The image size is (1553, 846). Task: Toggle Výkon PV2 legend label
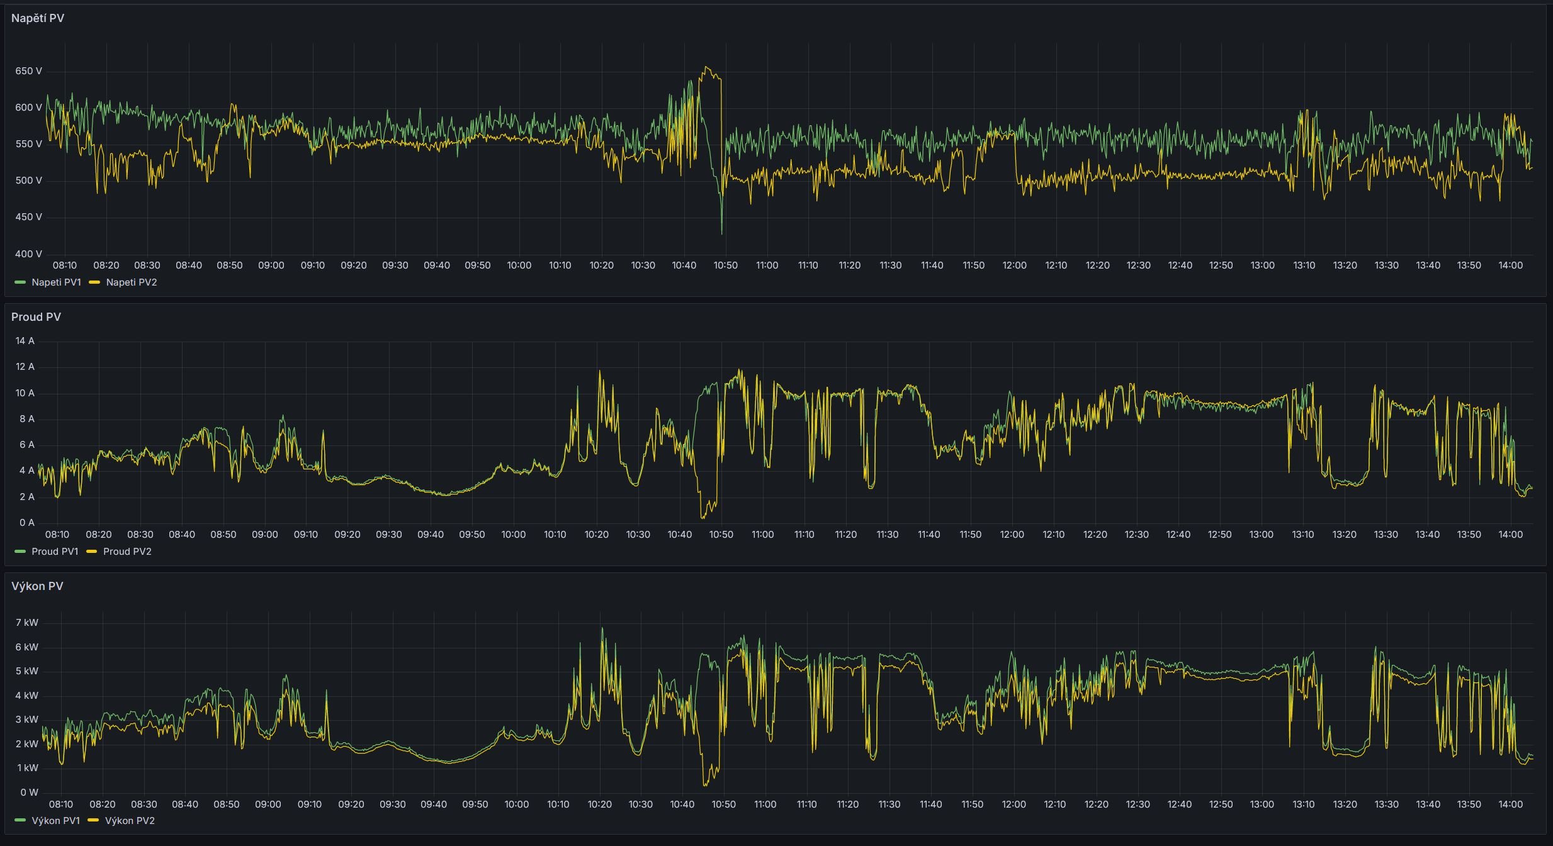pyautogui.click(x=130, y=821)
